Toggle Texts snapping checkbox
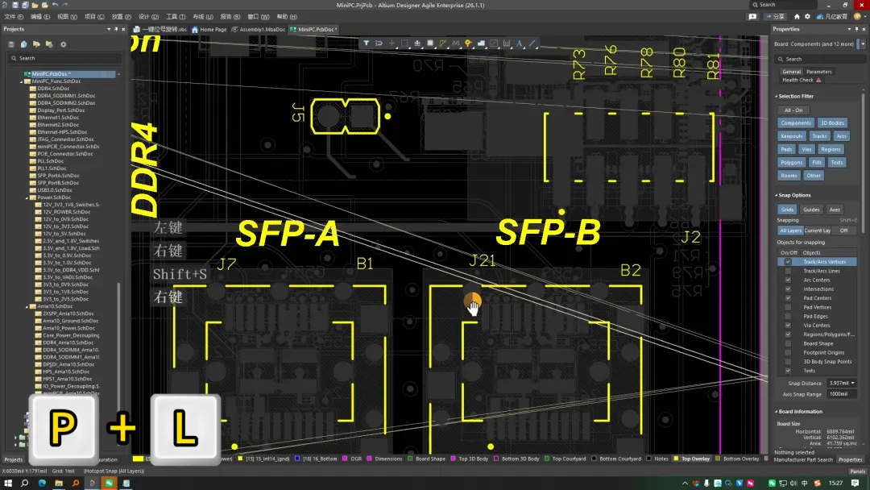Image resolution: width=870 pixels, height=490 pixels. (788, 371)
